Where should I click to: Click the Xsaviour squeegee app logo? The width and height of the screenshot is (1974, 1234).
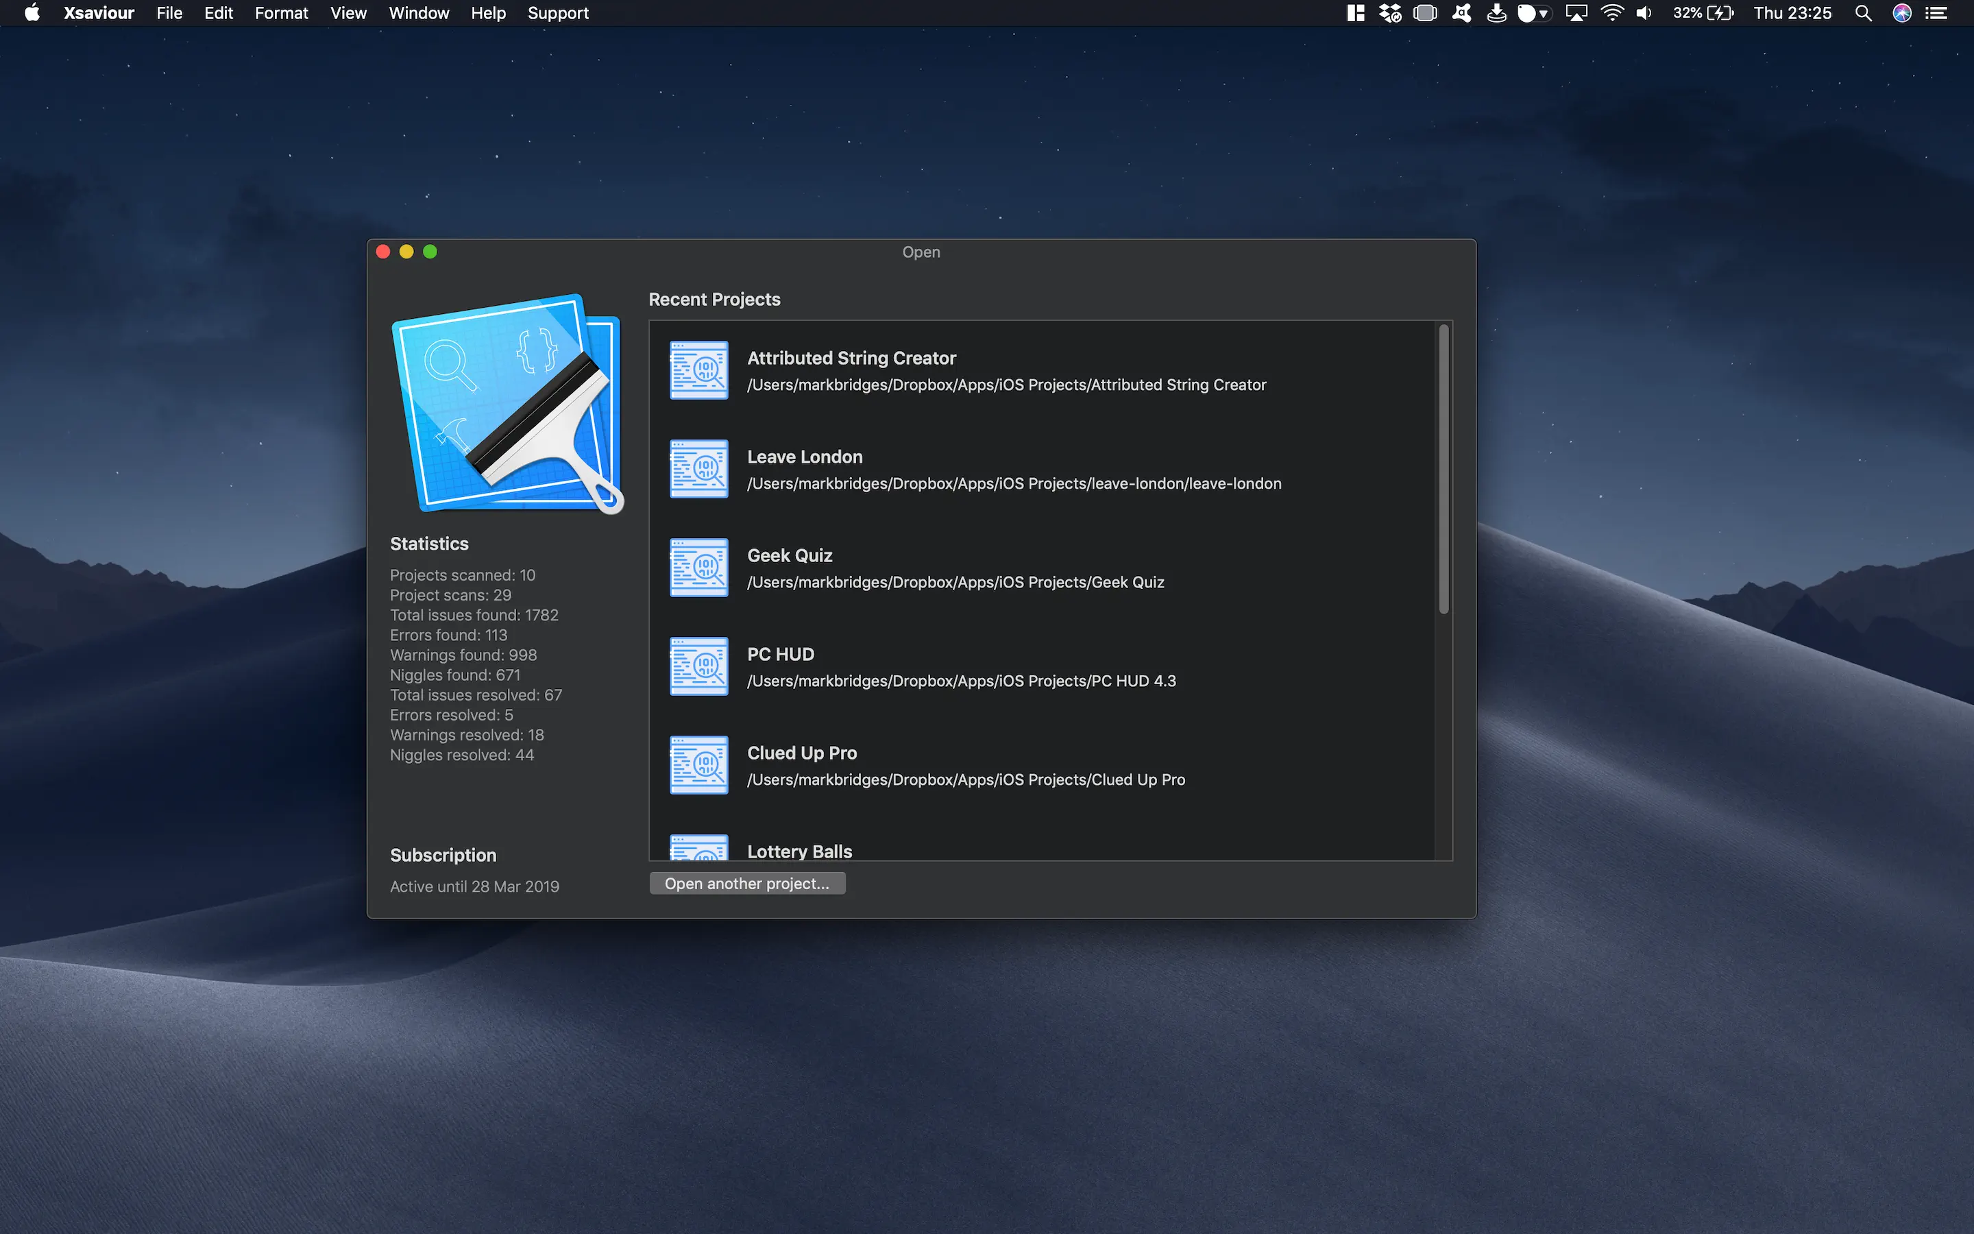508,403
